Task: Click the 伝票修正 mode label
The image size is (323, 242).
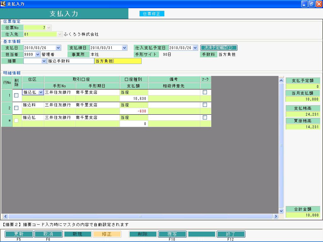Action: (152, 14)
